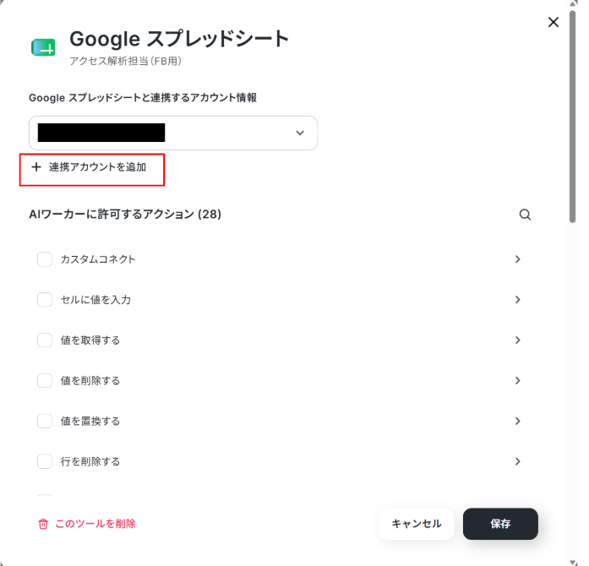Open the linked account dropdown
The image size is (589, 566).
pos(173,133)
